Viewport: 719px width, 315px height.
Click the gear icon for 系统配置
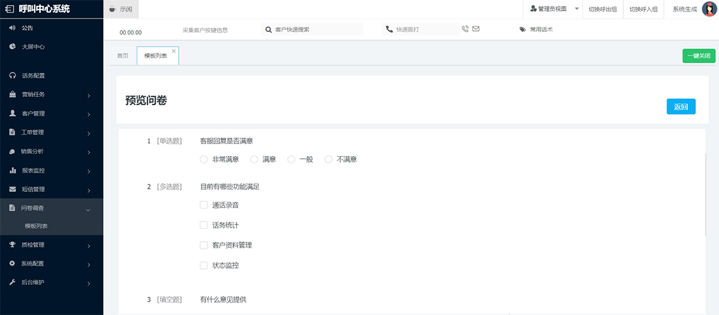(x=12, y=264)
